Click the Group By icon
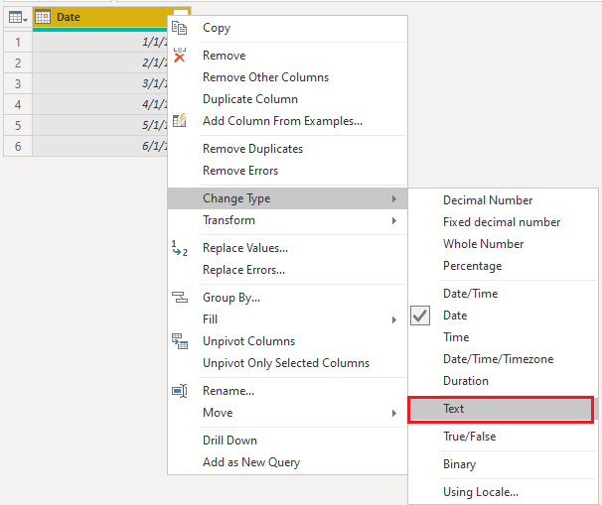602x505 pixels. (179, 298)
